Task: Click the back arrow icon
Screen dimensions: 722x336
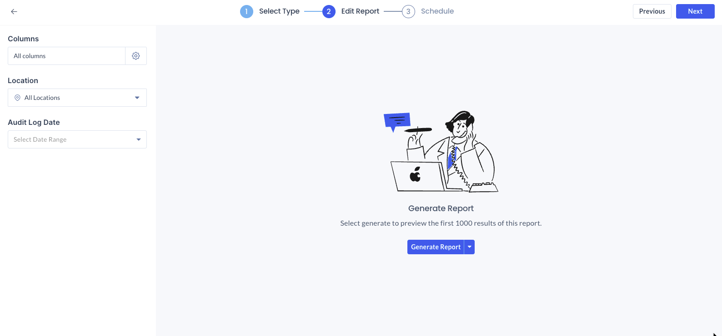Action: click(x=14, y=11)
